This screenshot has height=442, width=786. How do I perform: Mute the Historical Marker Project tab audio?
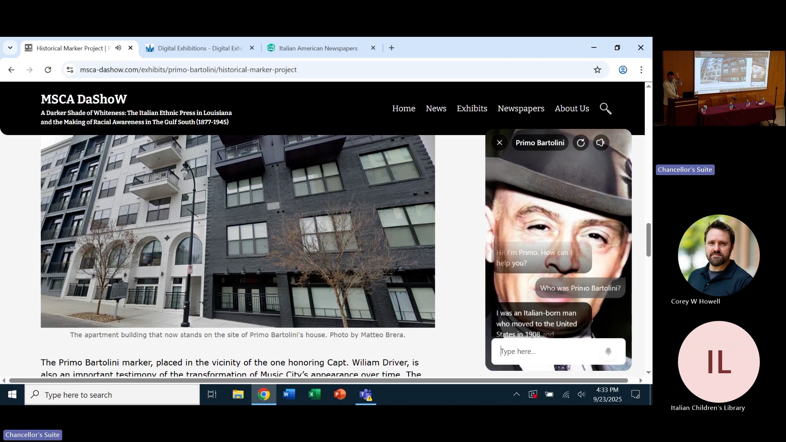pyautogui.click(x=118, y=48)
